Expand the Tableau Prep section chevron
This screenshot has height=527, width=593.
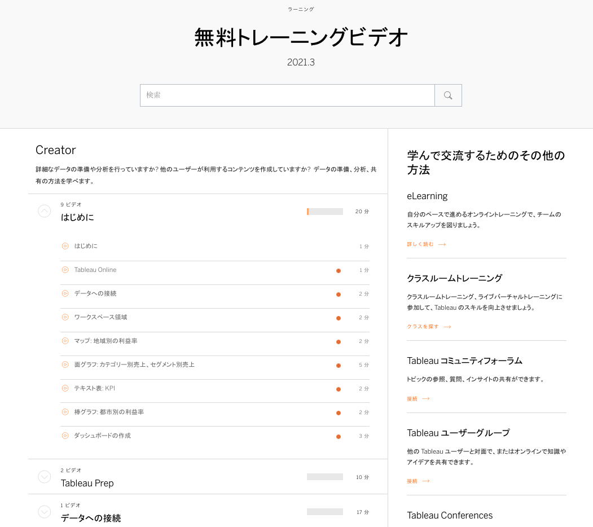pos(44,477)
